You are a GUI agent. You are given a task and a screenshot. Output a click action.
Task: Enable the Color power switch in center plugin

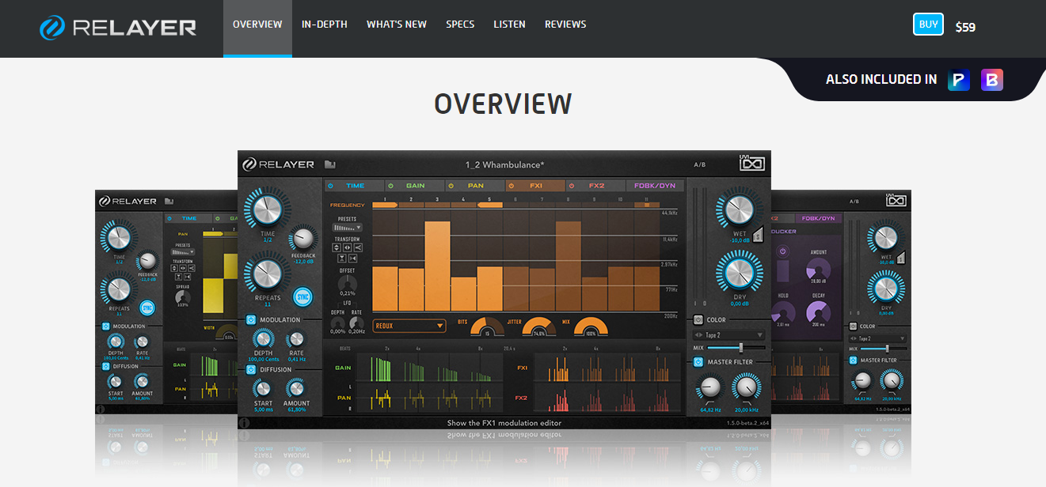(x=698, y=320)
